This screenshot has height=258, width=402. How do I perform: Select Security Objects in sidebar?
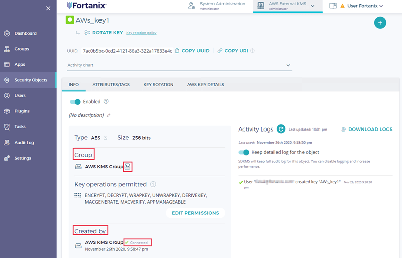point(28,80)
